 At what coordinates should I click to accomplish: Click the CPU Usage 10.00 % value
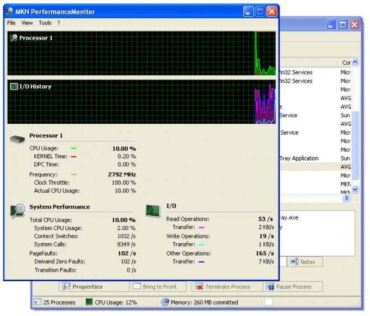click(124, 149)
